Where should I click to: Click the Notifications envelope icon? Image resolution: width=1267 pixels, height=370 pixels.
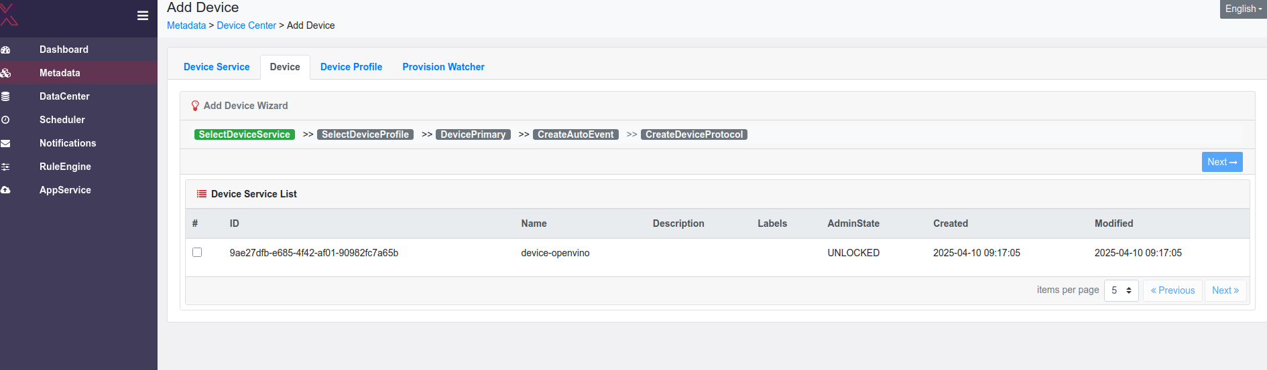tap(6, 143)
